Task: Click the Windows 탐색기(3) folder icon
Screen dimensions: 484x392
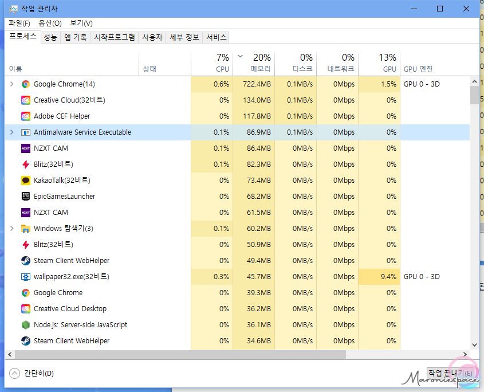Action: point(26,229)
